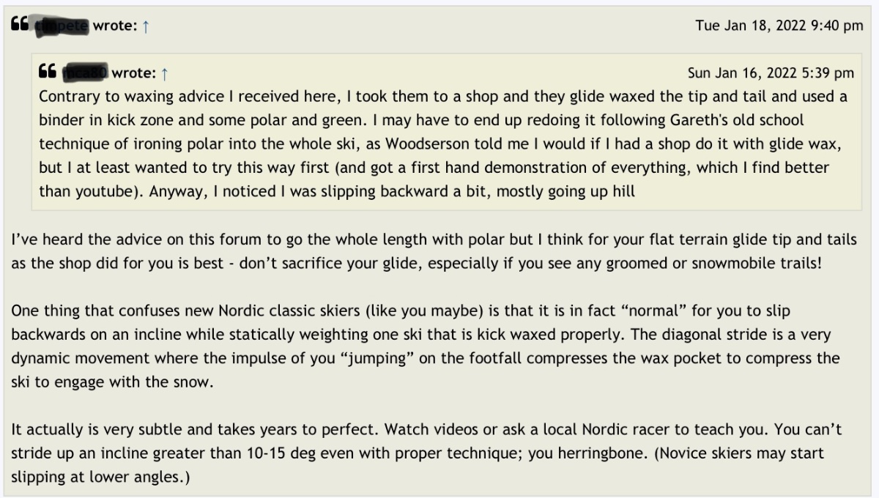This screenshot has height=498, width=879.
Task: Click the large quotation mark icon of the outer quote
Action: pyautogui.click(x=20, y=25)
